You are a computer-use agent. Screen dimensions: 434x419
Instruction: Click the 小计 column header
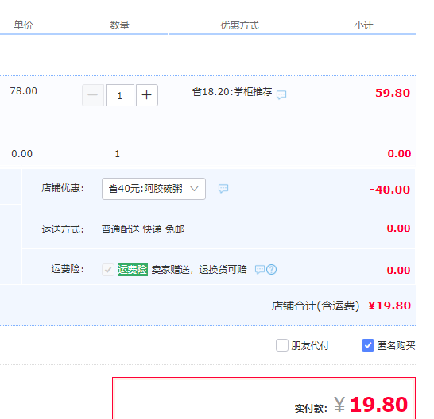pyautogui.click(x=364, y=25)
